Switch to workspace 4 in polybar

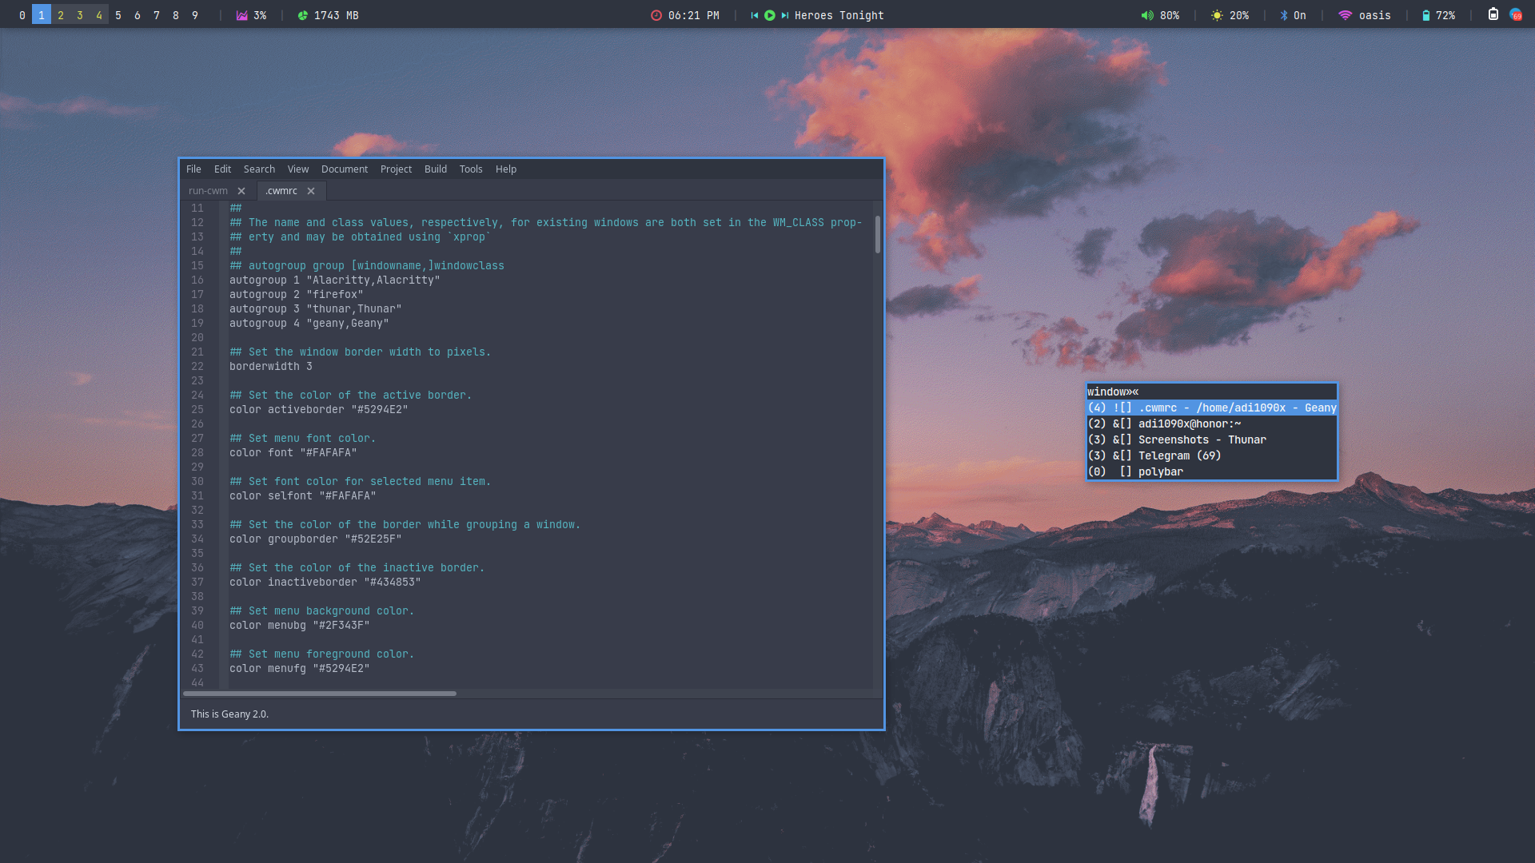[99, 15]
